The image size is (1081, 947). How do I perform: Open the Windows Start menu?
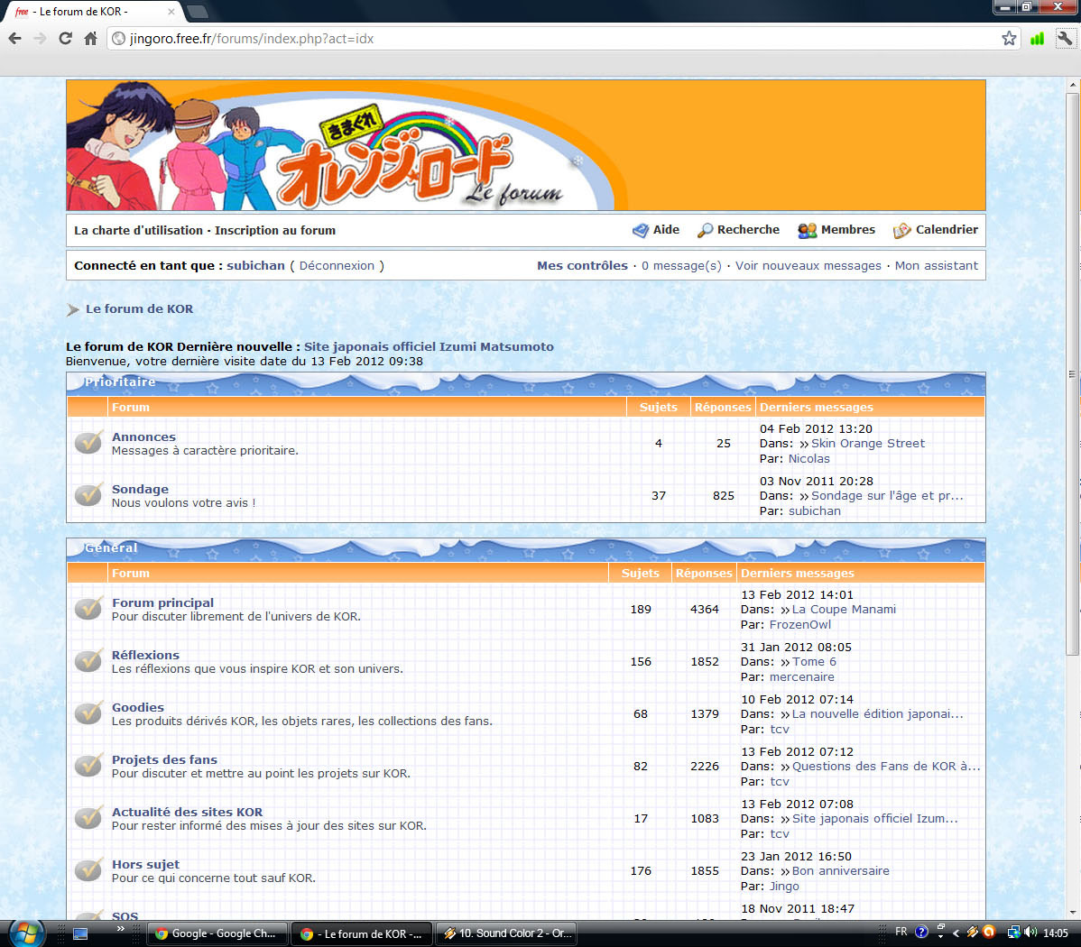pos(26,933)
